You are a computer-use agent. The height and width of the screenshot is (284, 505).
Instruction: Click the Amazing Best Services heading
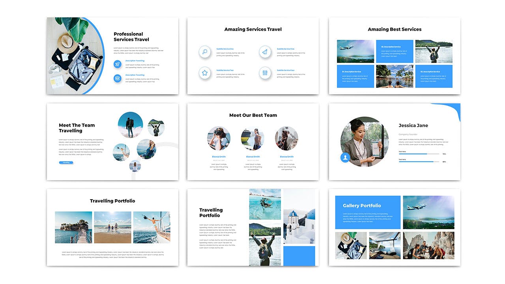[395, 29]
